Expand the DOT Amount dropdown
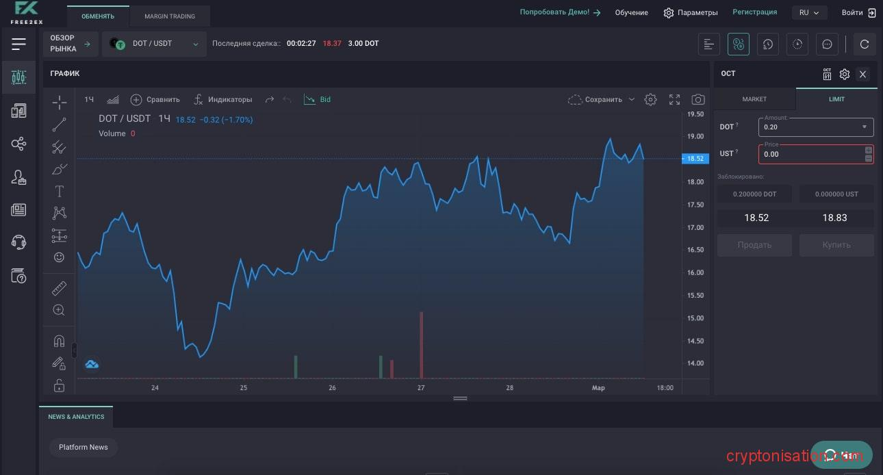Image resolution: width=883 pixels, height=475 pixels. 864,127
